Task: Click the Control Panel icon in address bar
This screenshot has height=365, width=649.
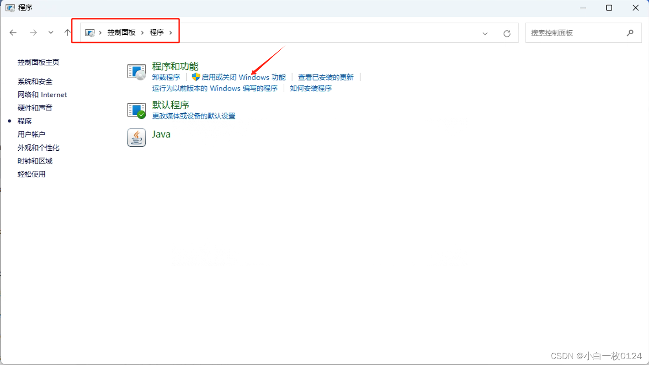Action: tap(90, 33)
